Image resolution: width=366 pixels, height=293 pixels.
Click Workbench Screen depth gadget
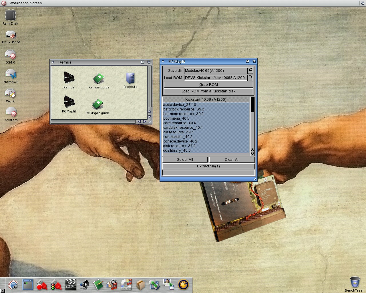click(363, 3)
